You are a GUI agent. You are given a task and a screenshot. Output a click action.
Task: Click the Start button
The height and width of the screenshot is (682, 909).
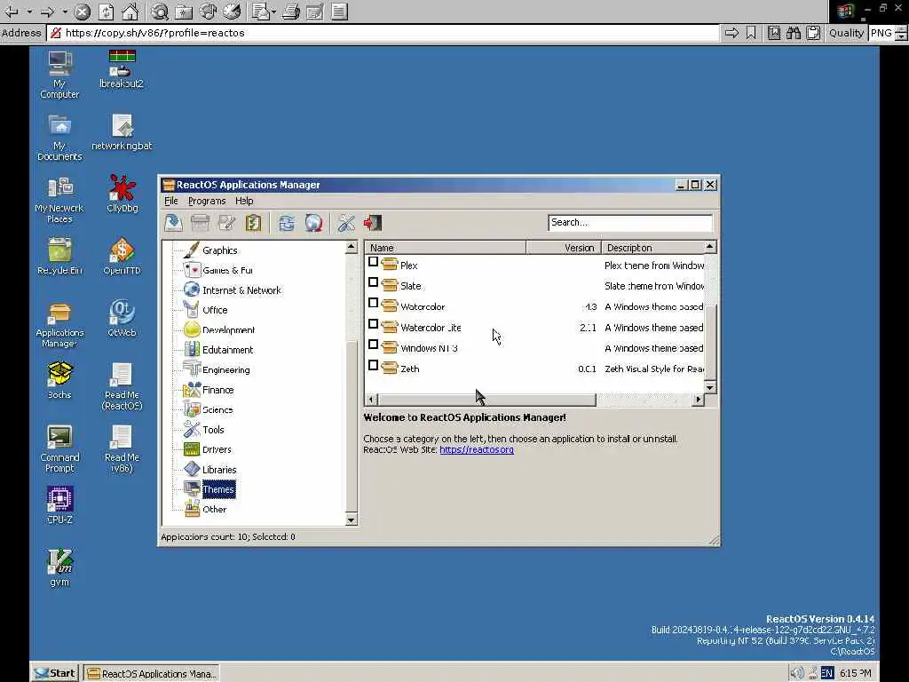55,673
